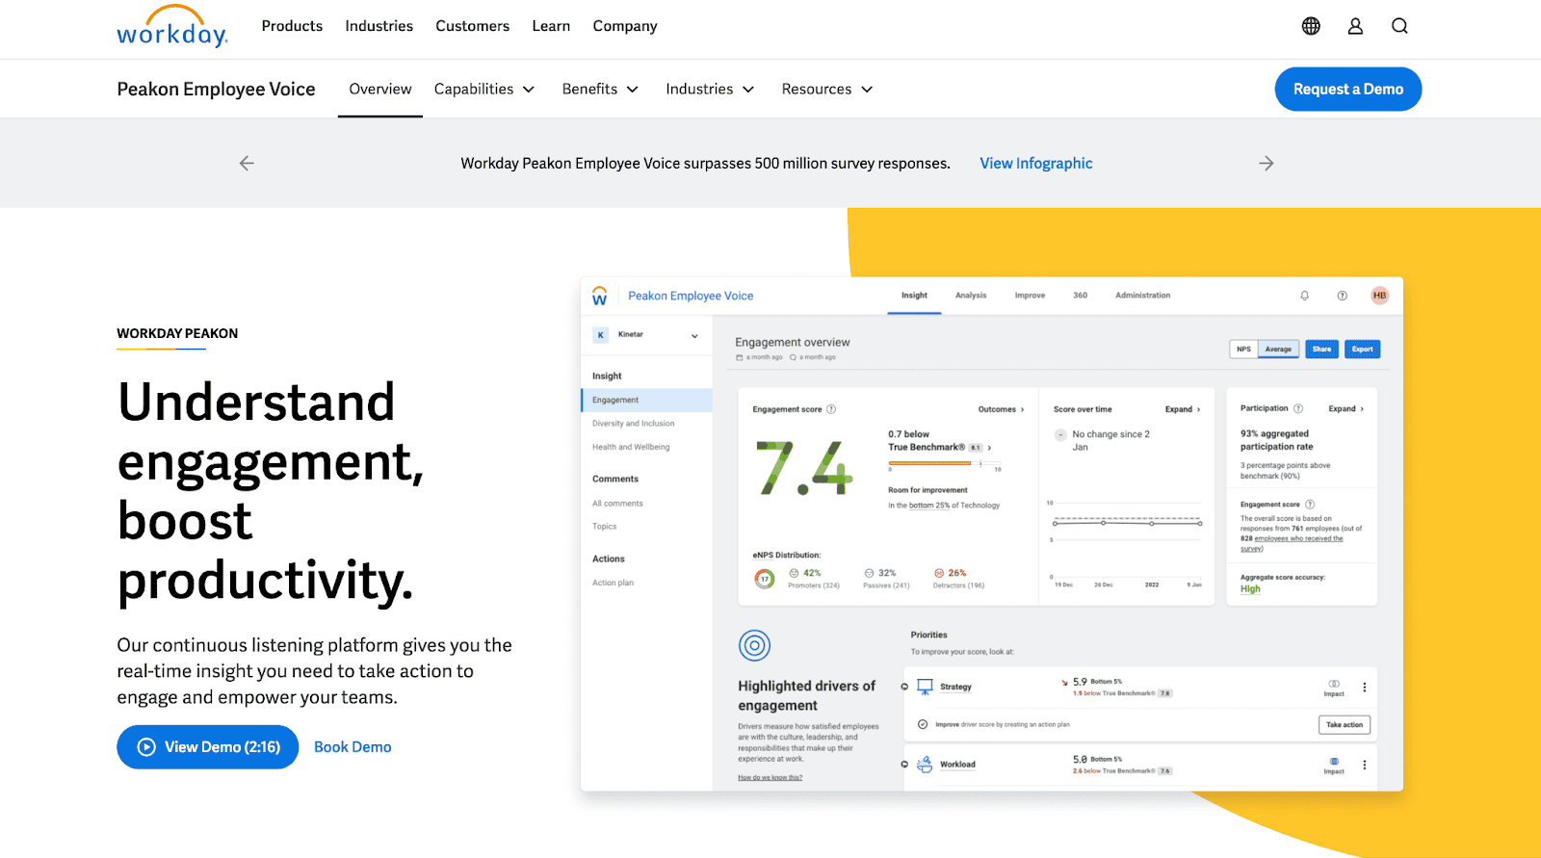Open Customers in top menu

(472, 26)
